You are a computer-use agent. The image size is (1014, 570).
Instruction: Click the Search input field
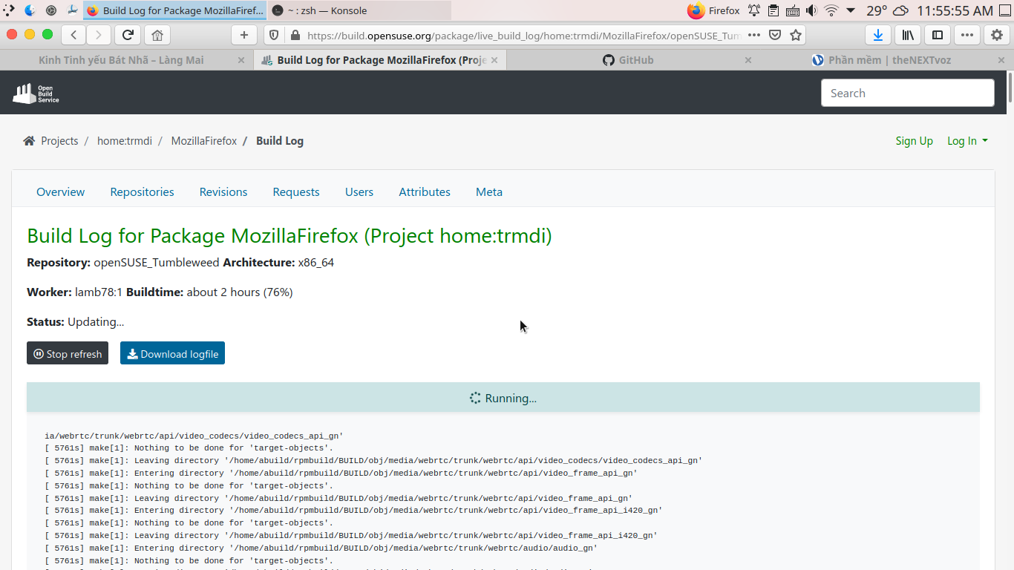[907, 93]
